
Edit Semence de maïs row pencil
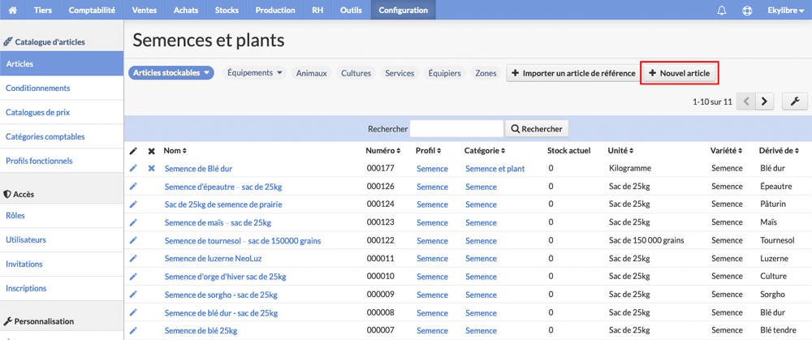[133, 222]
